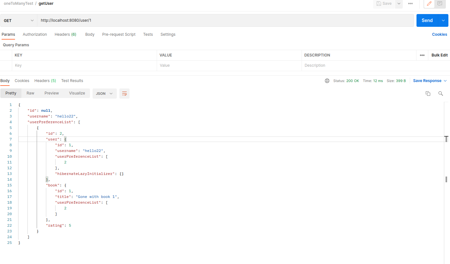450x264 pixels.
Task: Expand the Send button dropdown arrow
Action: click(x=443, y=20)
